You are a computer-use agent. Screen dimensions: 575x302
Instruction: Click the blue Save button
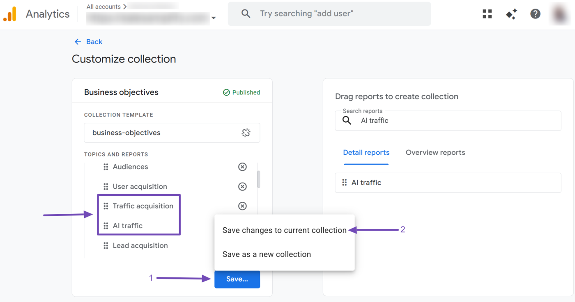click(237, 279)
